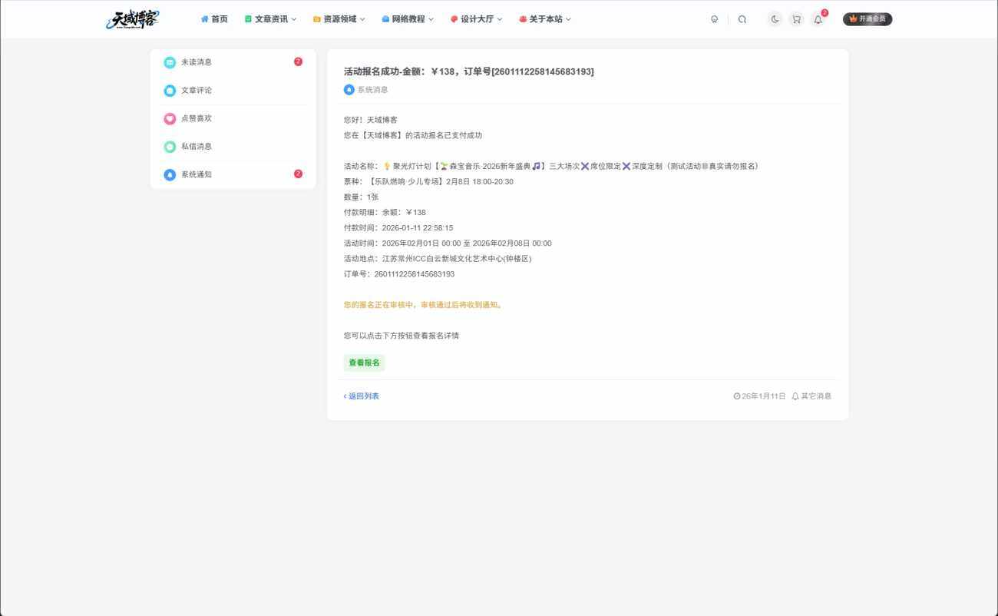Screen dimensions: 998x616
Task: Click 开通会员 membership button
Action: (868, 19)
